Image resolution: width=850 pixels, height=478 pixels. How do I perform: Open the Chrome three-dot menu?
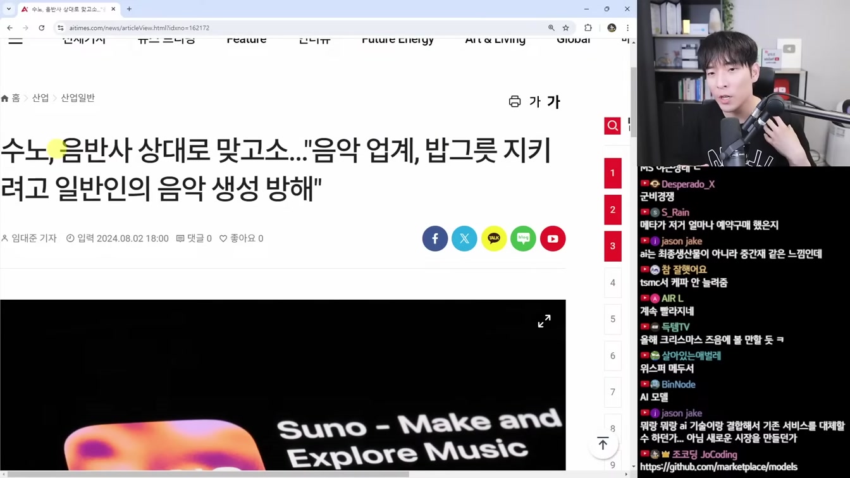627,28
